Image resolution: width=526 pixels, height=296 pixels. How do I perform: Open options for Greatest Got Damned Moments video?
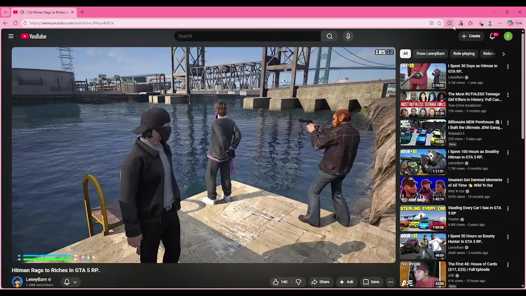(x=508, y=180)
